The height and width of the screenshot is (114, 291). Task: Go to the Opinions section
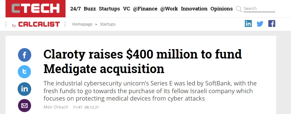tap(221, 9)
